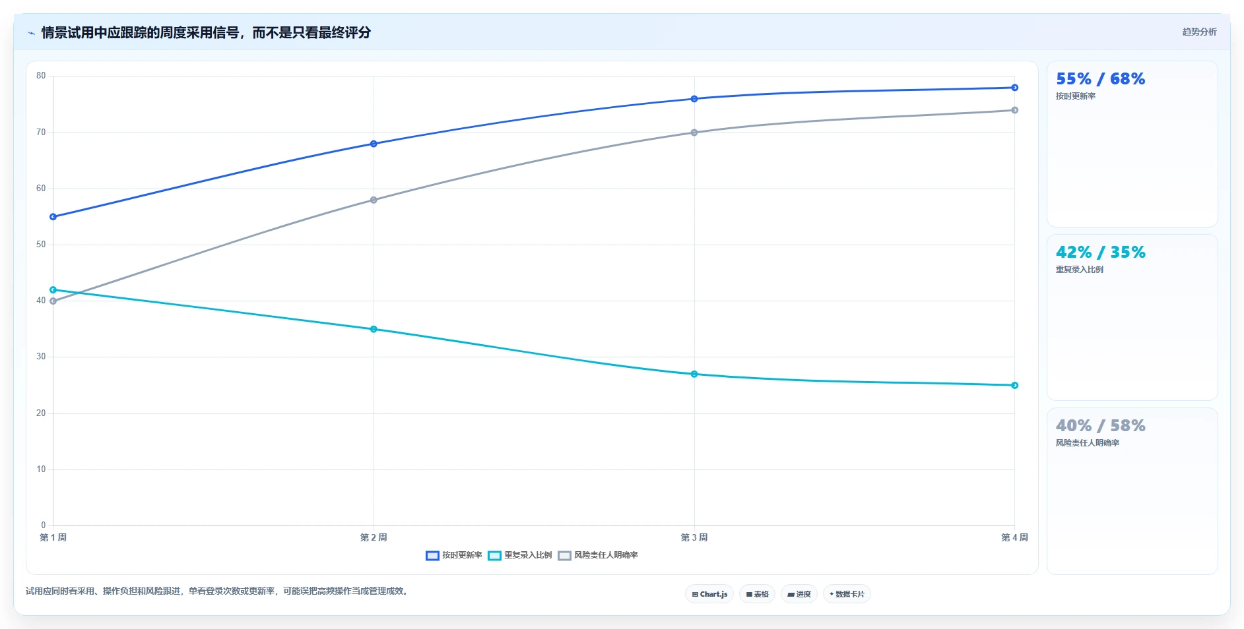Select the 风险责任人明确率 point at 第 4 周
1244x629 pixels.
[x=1014, y=110]
